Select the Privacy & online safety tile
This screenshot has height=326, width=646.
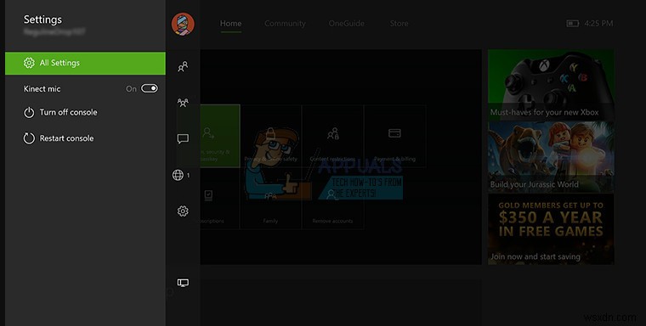[270, 136]
